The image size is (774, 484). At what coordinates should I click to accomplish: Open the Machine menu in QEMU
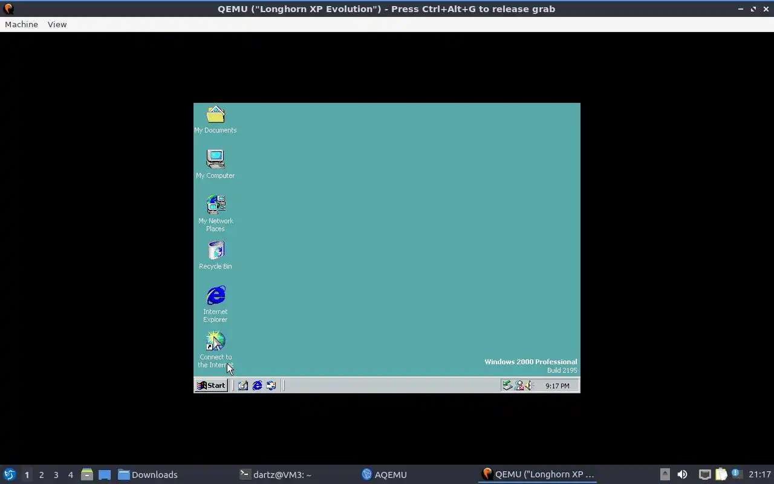point(21,24)
